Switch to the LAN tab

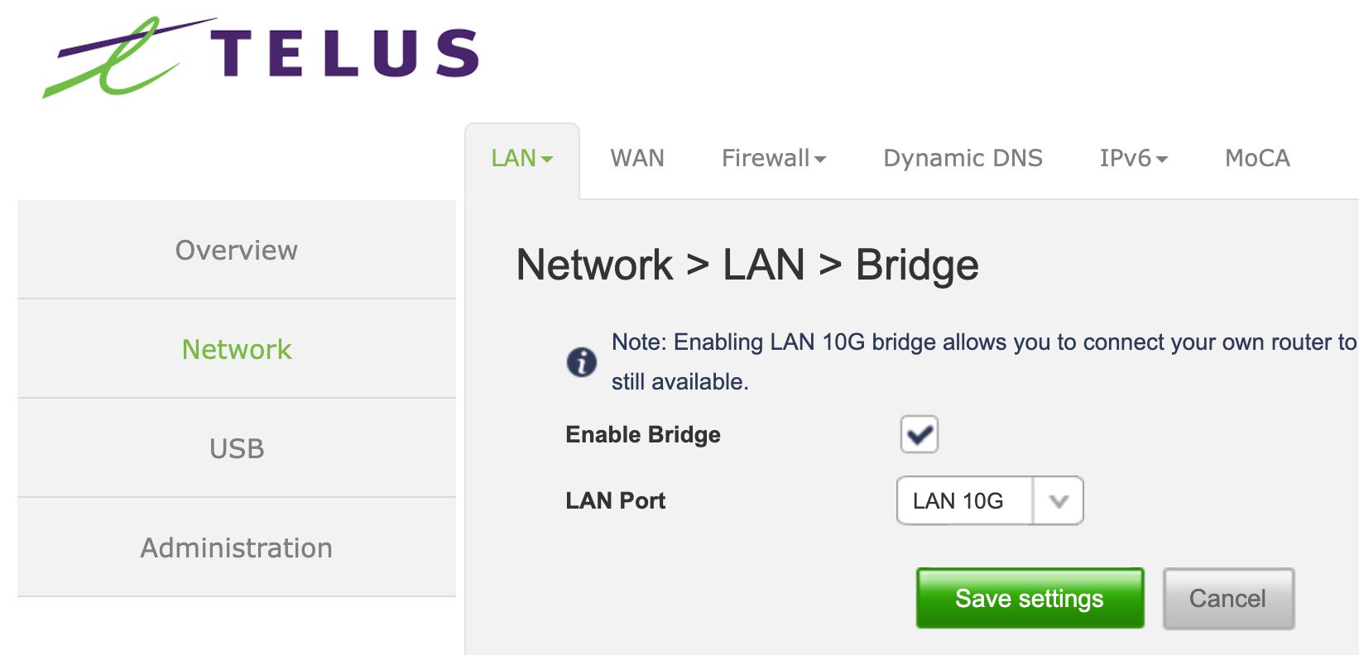(513, 158)
